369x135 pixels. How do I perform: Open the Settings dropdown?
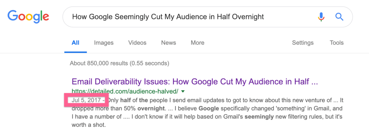(x=303, y=43)
